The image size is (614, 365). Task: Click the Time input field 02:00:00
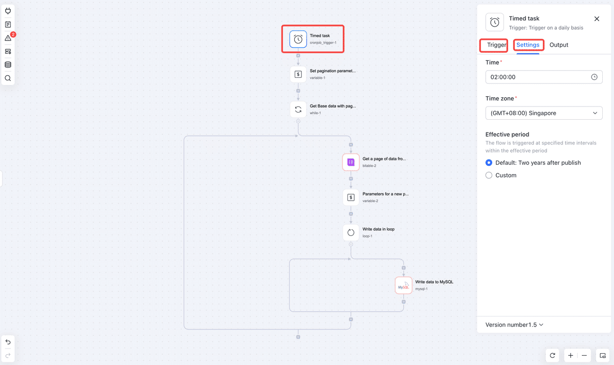(x=544, y=77)
